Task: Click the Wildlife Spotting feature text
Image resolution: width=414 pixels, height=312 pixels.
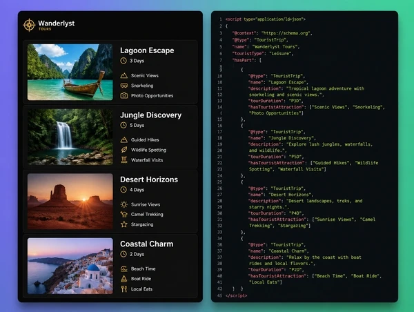Action: click(148, 150)
